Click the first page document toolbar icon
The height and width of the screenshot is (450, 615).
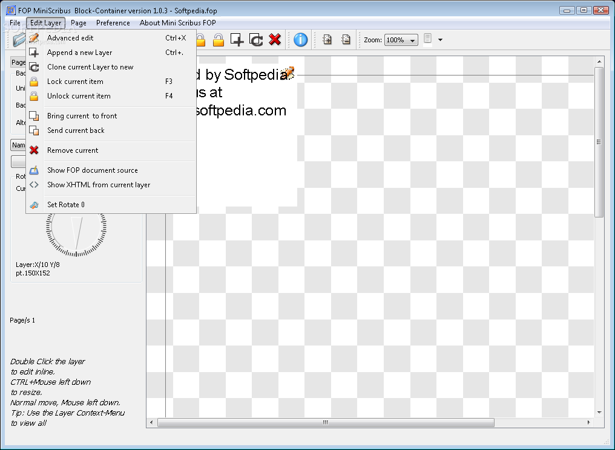(x=327, y=39)
